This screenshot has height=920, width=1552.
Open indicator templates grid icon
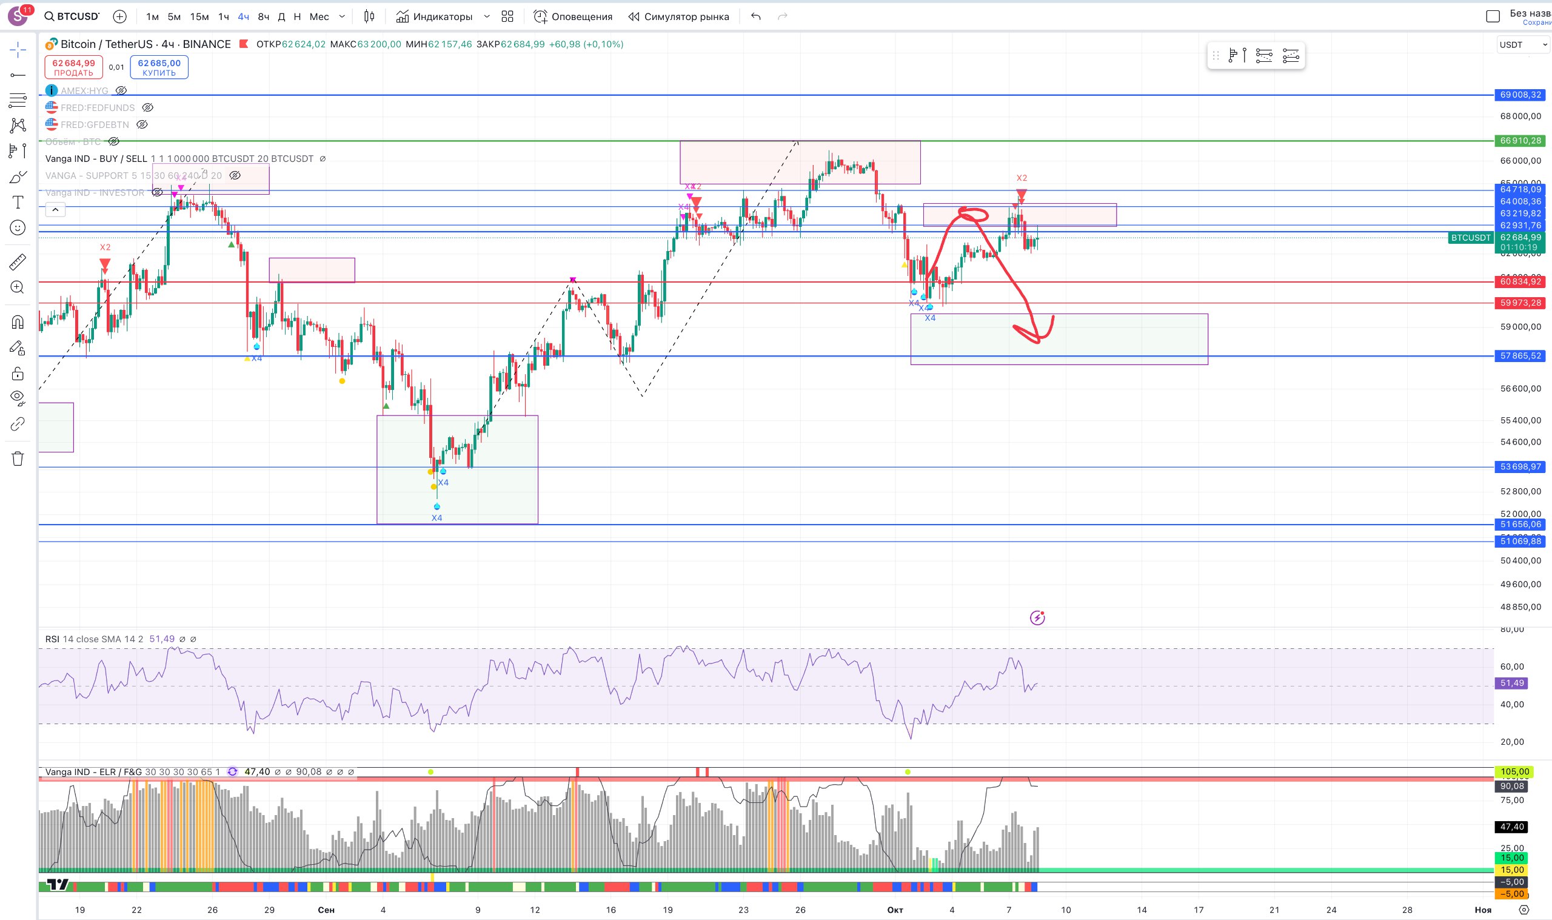(x=507, y=17)
